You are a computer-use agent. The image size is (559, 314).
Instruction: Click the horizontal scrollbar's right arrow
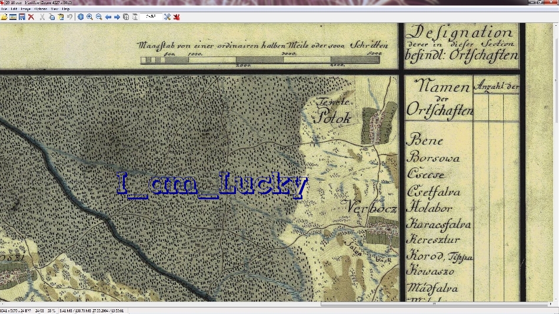tap(550, 304)
